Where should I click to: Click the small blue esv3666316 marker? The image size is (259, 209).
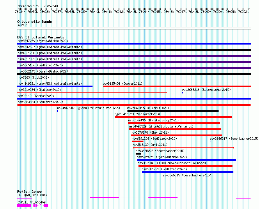click(x=182, y=93)
